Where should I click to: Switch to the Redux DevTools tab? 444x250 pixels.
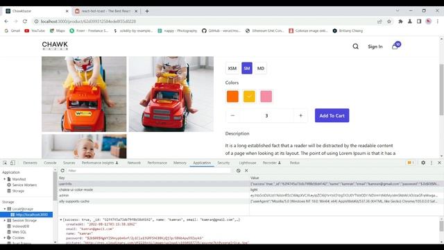point(294,162)
